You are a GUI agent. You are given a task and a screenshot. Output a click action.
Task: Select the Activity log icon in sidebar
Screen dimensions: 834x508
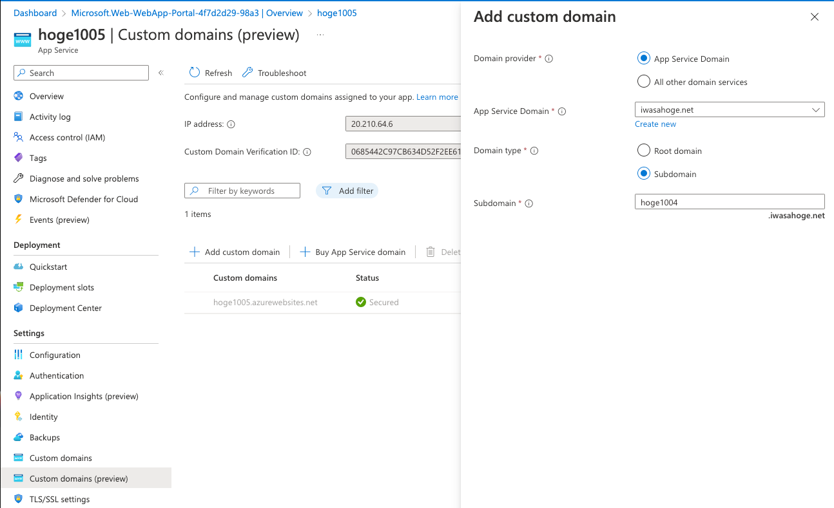pos(17,117)
